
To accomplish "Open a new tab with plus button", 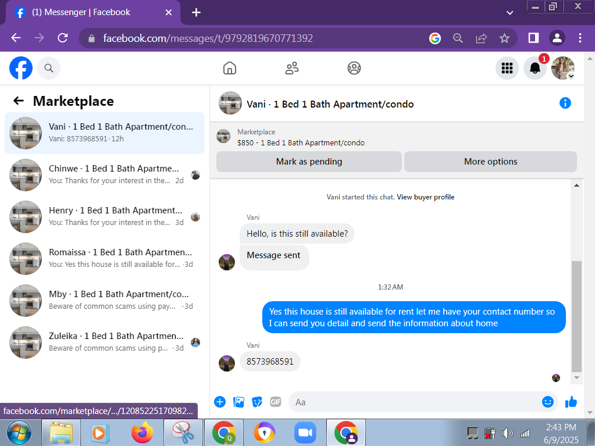I will pos(196,13).
